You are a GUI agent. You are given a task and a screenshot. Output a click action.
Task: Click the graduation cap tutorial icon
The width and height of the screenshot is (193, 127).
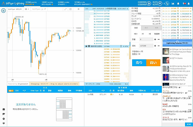(4, 114)
